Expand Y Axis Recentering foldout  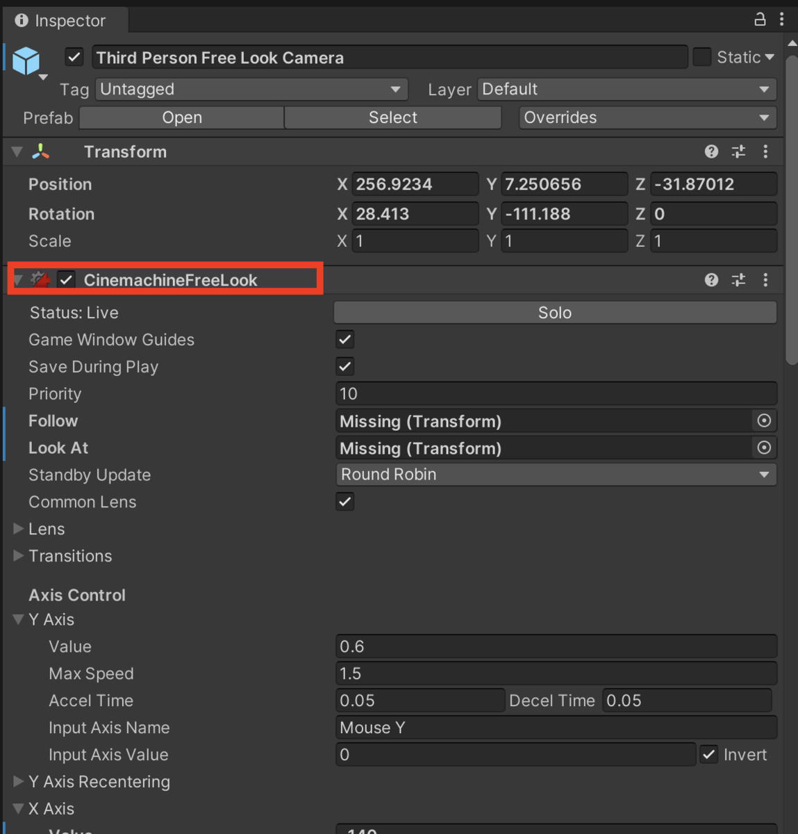(x=19, y=781)
